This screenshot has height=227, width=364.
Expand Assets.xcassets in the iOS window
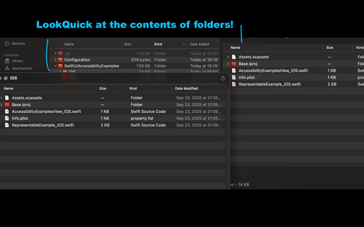point(2,97)
